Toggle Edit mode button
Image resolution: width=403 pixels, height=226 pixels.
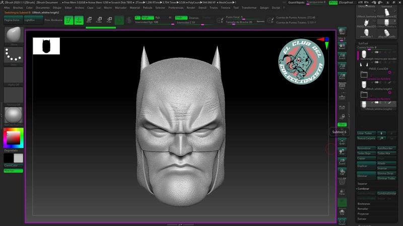tap(69, 20)
